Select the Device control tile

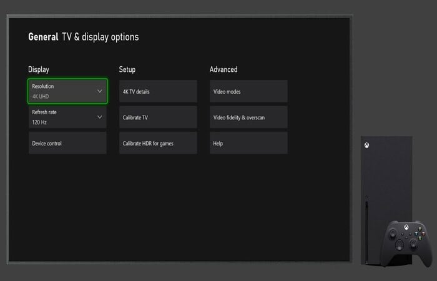[x=67, y=143]
